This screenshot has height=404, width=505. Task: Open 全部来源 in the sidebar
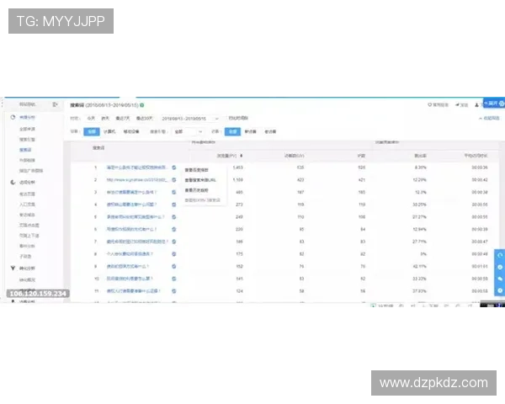coord(28,128)
